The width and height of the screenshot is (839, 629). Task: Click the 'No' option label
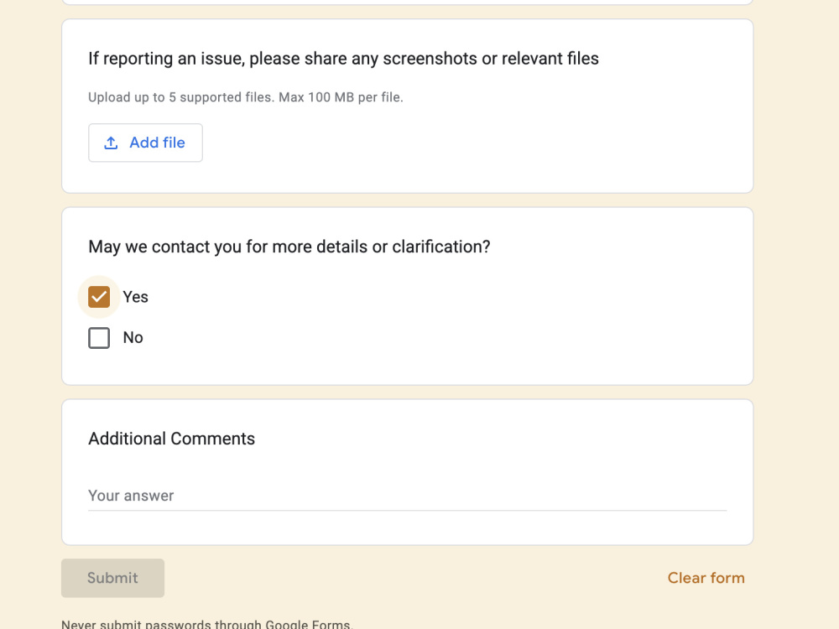point(133,338)
